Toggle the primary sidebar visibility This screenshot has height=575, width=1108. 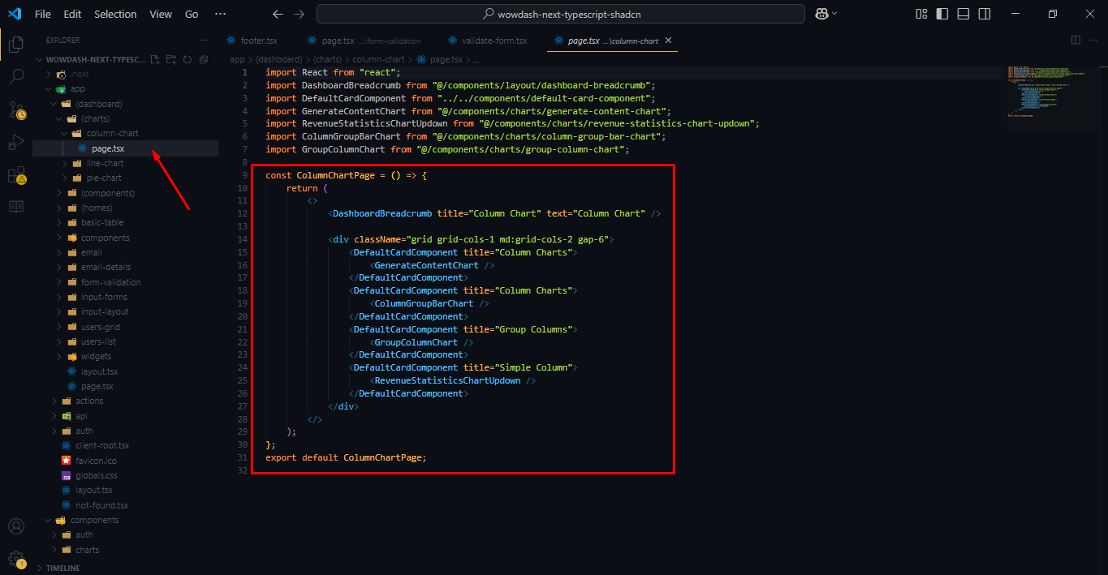click(x=942, y=14)
